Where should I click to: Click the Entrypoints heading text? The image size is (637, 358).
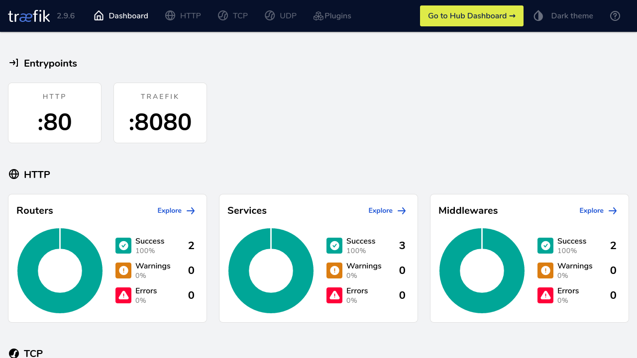[x=50, y=63]
